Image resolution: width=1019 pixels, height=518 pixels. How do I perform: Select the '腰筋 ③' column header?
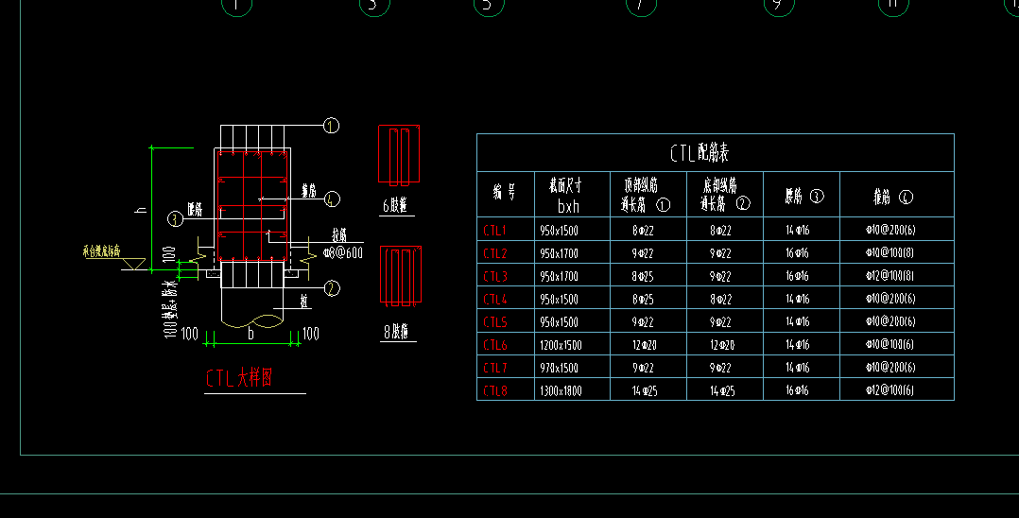pyautogui.click(x=804, y=196)
